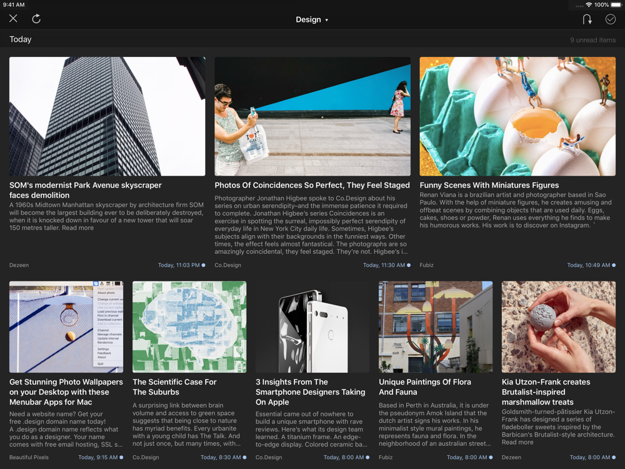Open The Scientific Case For The Suburbs

pyautogui.click(x=174, y=387)
